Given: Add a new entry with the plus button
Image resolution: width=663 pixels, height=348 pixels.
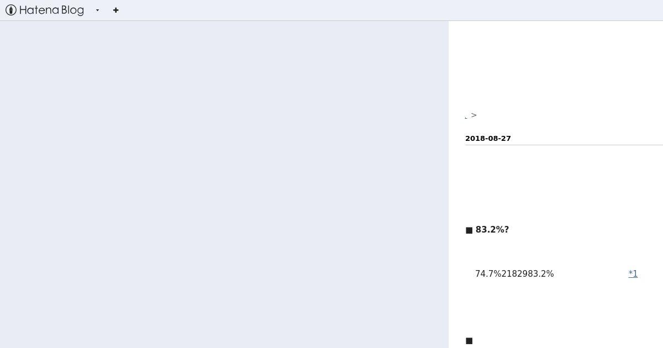Looking at the screenshot, I should pos(115,10).
